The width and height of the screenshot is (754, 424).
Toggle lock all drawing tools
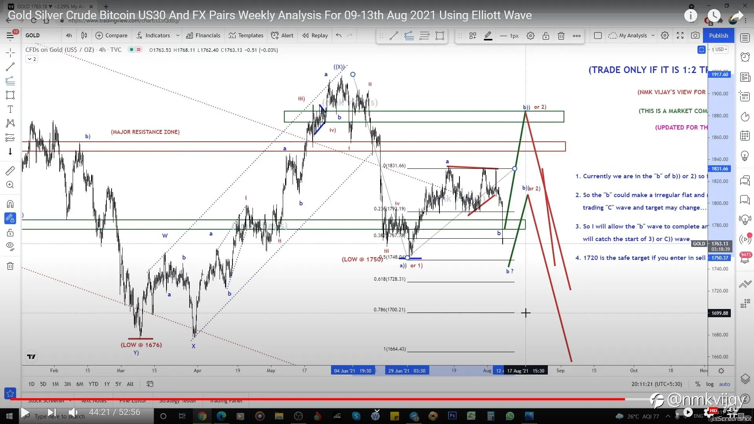pos(10,232)
